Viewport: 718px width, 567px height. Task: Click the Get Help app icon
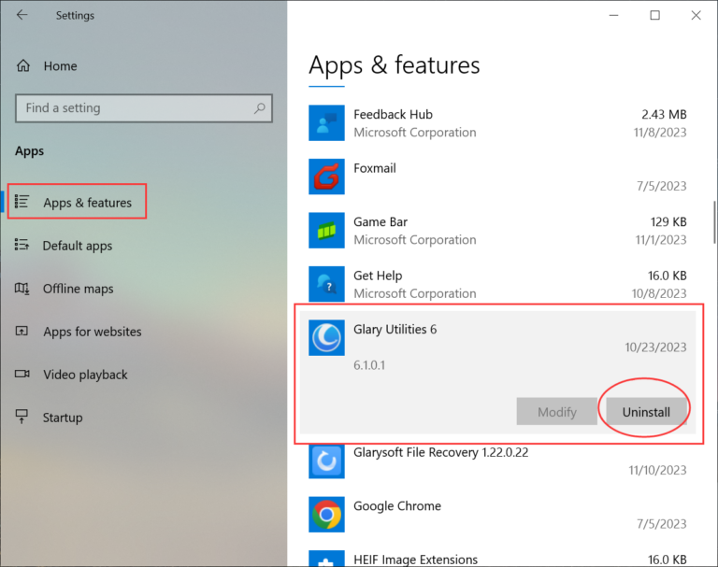326,284
